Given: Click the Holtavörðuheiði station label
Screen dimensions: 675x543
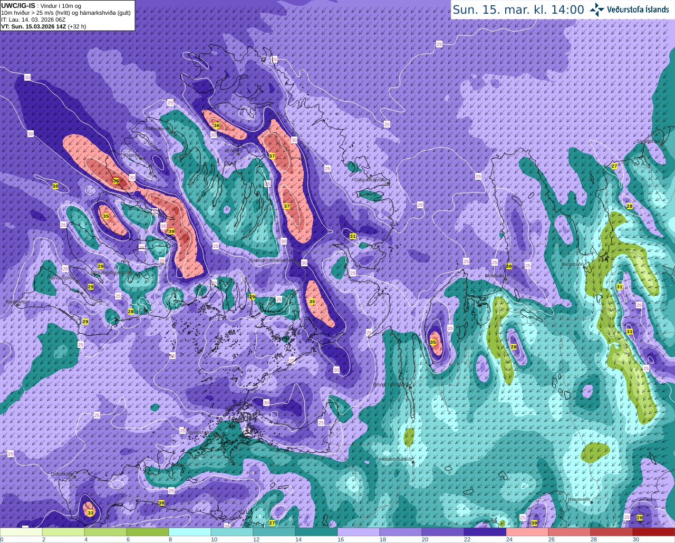Looking at the screenshot, I should click(396, 459).
